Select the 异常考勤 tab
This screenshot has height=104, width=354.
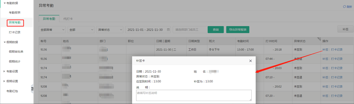tap(49, 19)
